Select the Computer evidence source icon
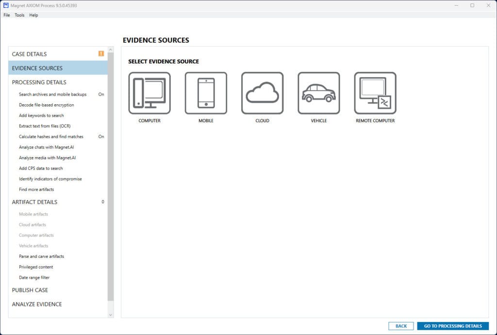Screen dimensions: 497x335 pos(149,93)
